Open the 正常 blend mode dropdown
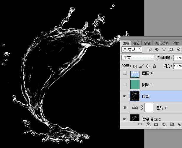Viewport: 182px width, 148px height. [138, 58]
